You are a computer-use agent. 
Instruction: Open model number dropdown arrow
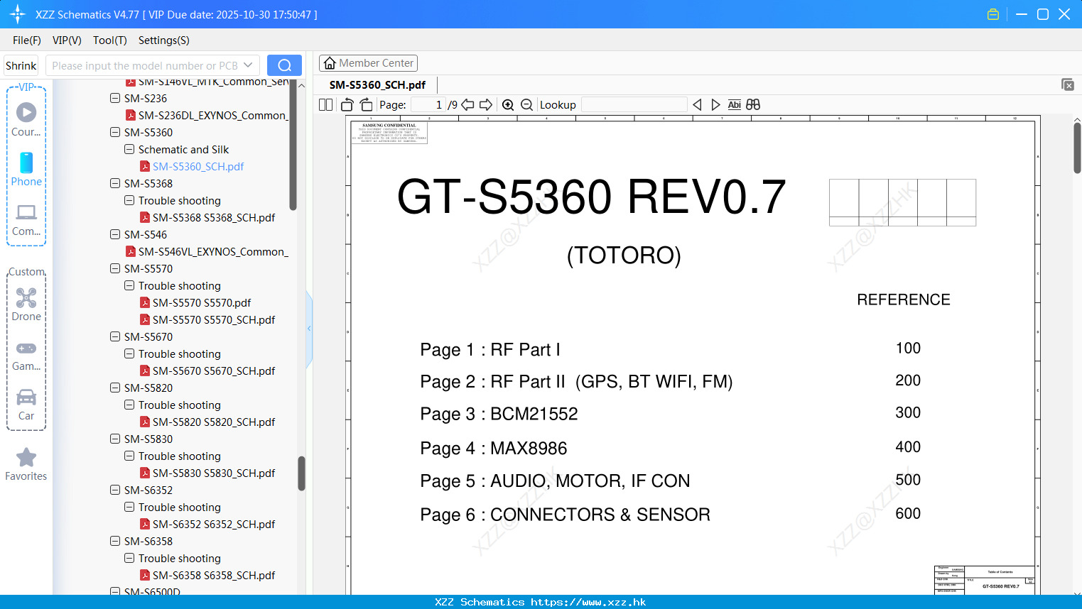tap(248, 65)
